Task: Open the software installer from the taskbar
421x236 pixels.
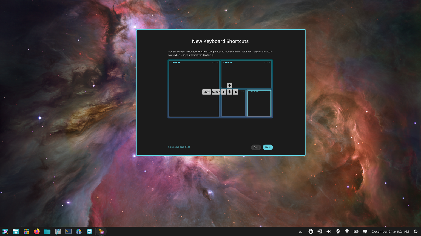Action: pyautogui.click(x=79, y=231)
